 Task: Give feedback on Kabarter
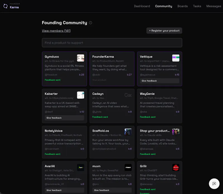64,118
